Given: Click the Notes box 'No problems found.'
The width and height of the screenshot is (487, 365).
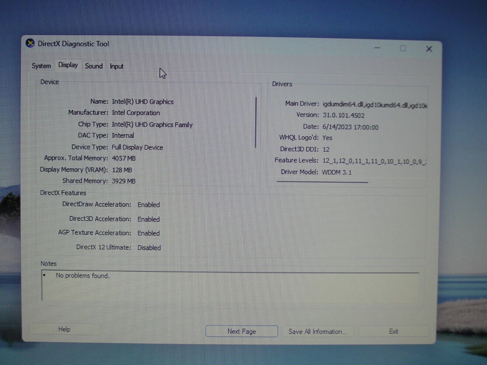Looking at the screenshot, I should (x=82, y=276).
